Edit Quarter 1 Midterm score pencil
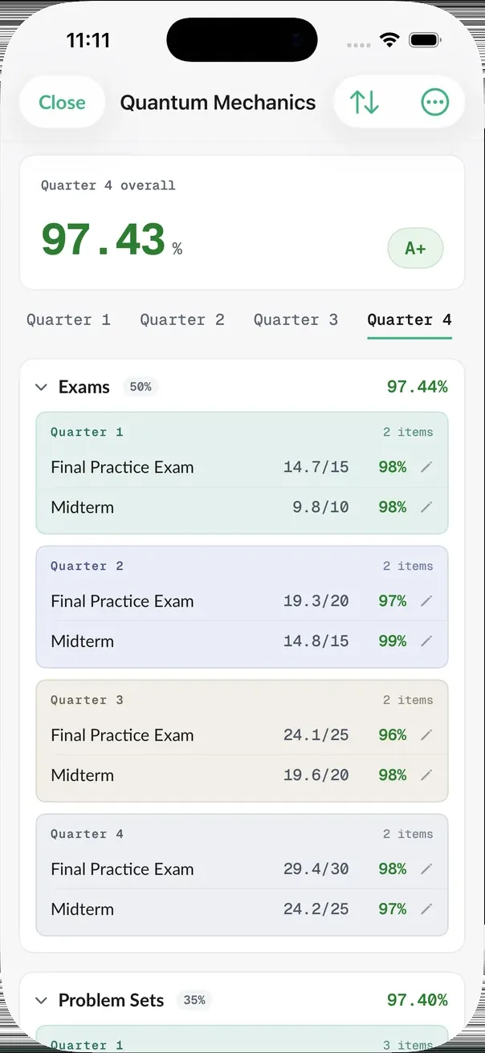Image resolution: width=485 pixels, height=1053 pixels. coord(426,507)
